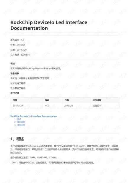
Task: Click the '技术支持工程师' line
Action: [18, 83]
